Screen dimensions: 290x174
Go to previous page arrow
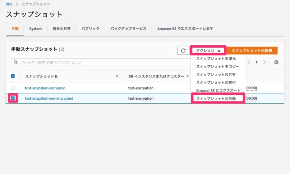click(x=249, y=63)
